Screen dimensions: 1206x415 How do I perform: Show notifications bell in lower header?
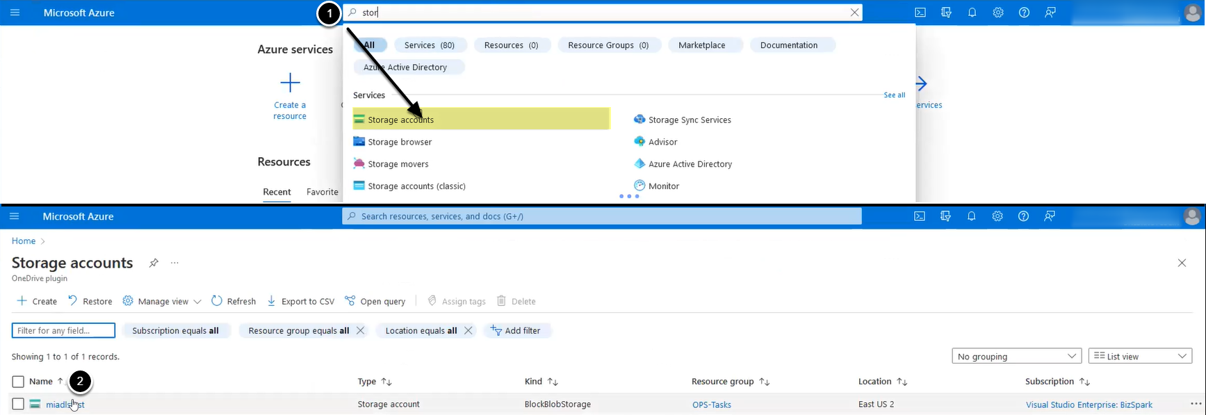point(972,216)
